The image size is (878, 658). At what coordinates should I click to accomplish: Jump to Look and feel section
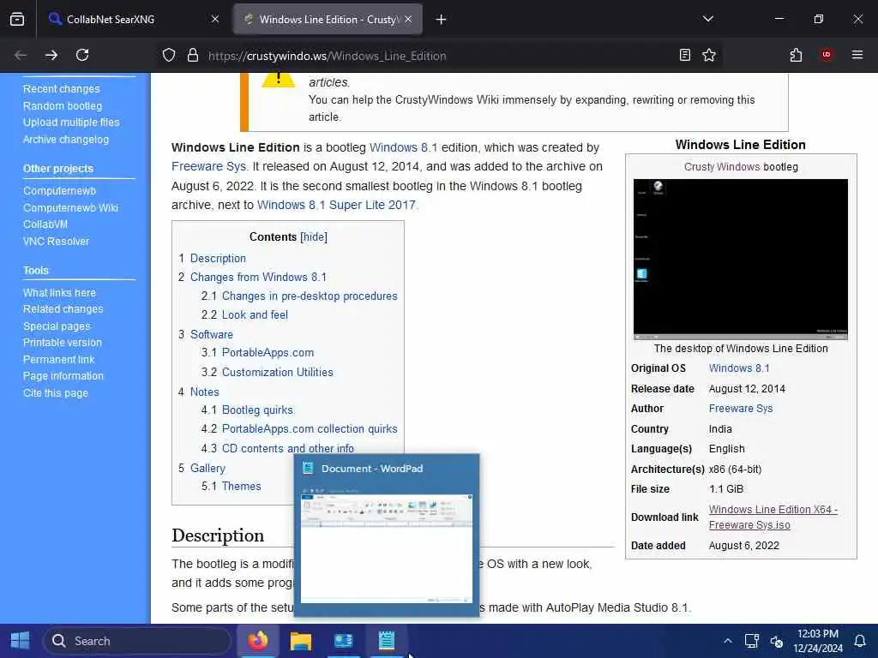click(x=255, y=315)
